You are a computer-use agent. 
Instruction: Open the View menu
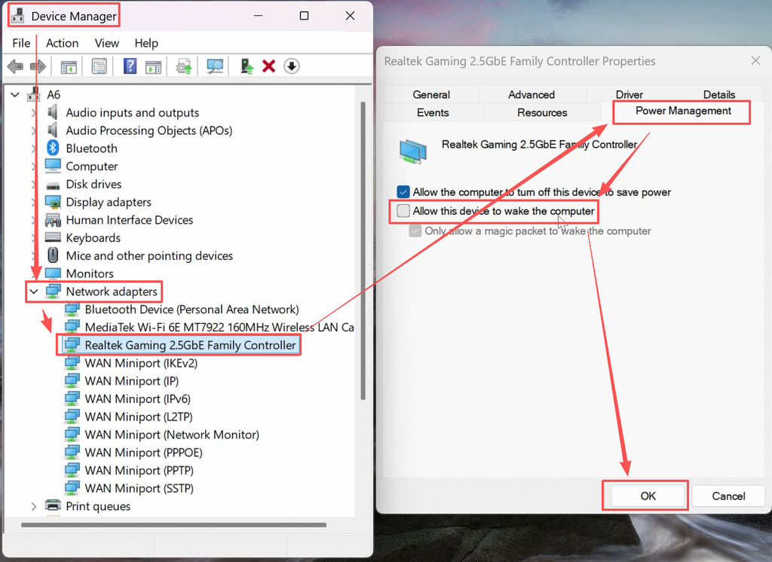[x=106, y=43]
